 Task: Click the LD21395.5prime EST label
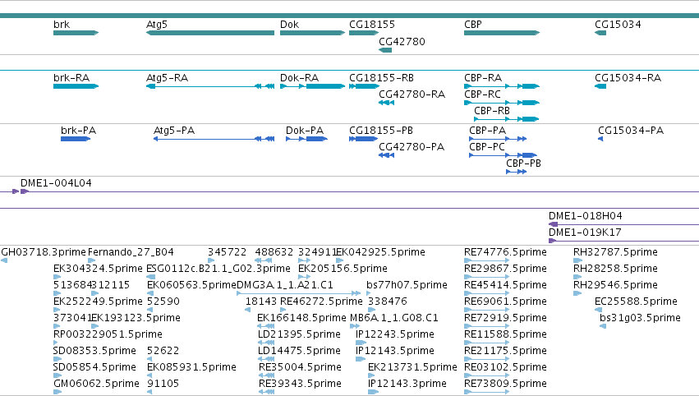[x=299, y=334]
